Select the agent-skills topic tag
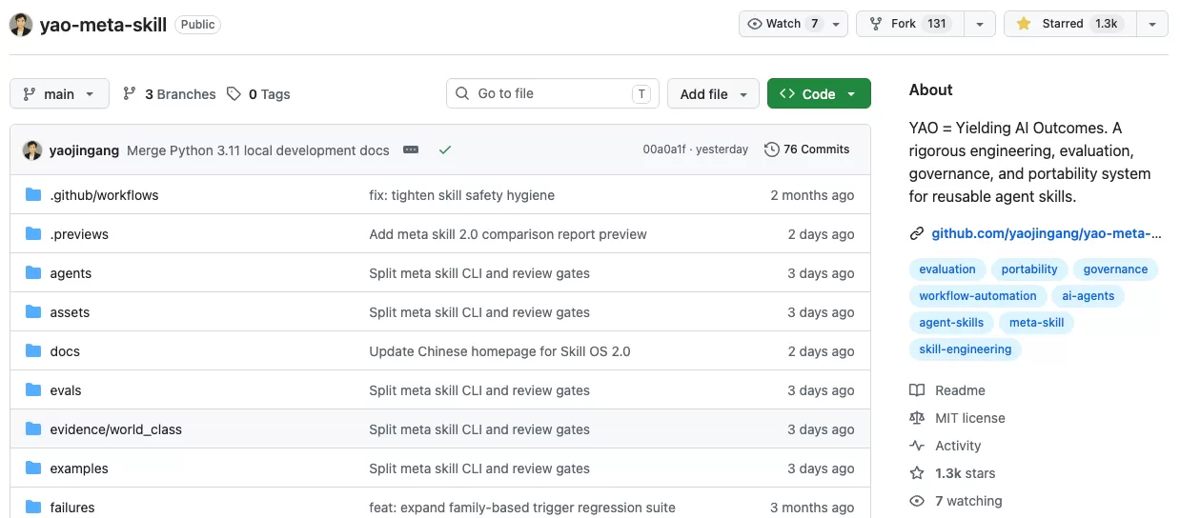 (951, 323)
